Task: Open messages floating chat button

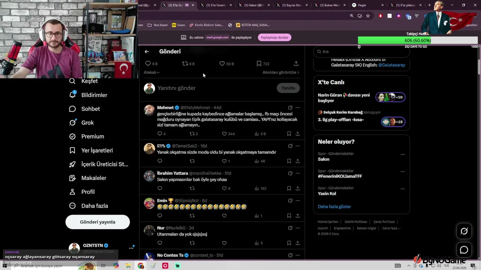Action: click(464, 250)
